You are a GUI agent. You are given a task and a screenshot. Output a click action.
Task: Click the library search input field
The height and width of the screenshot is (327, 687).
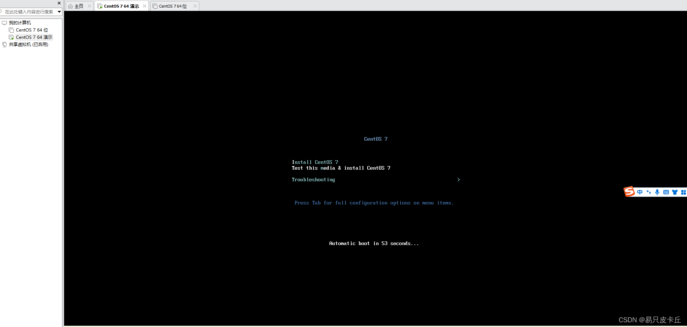coord(27,12)
